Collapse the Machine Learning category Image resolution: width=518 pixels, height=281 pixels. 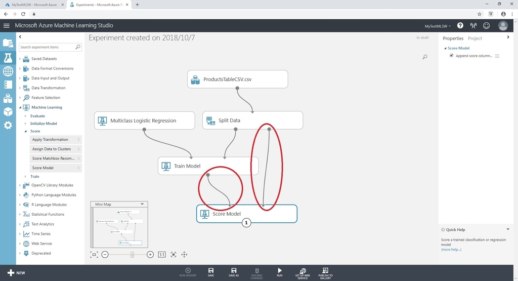click(20, 107)
